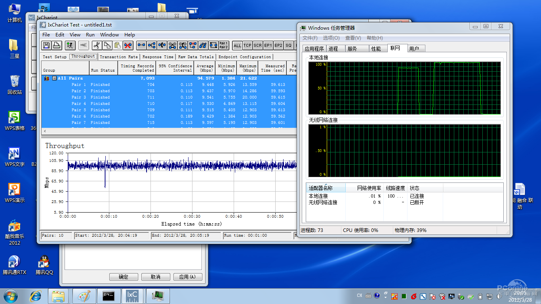Toggle the EP2 filter button
Image resolution: width=541 pixels, height=304 pixels.
click(278, 45)
